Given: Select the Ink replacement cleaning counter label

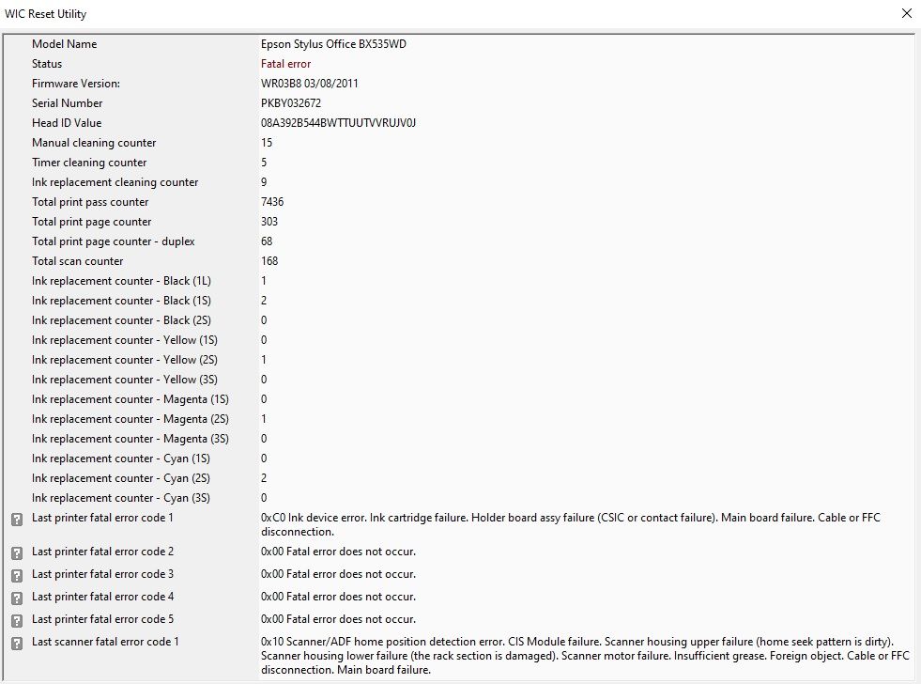Looking at the screenshot, I should pos(115,182).
